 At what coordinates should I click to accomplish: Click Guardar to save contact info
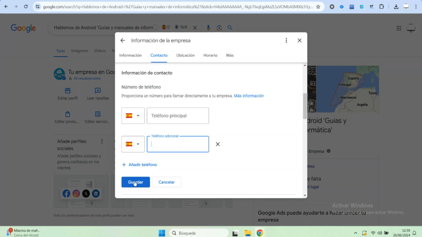(135, 182)
